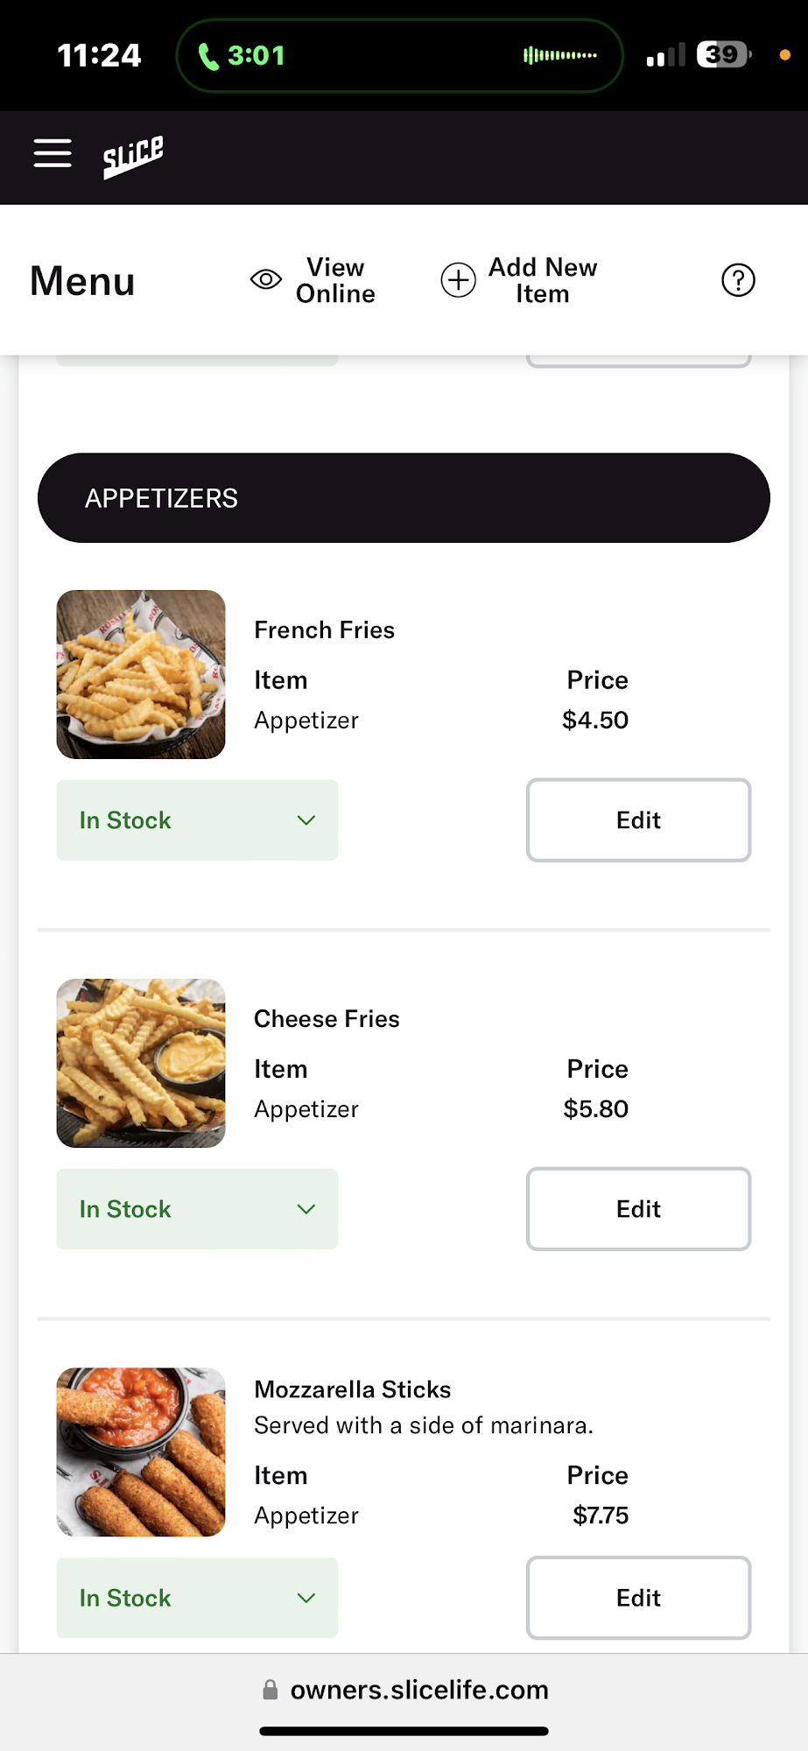The height and width of the screenshot is (1751, 808).
Task: Click the plus circle Add New Item icon
Action: pos(458,280)
